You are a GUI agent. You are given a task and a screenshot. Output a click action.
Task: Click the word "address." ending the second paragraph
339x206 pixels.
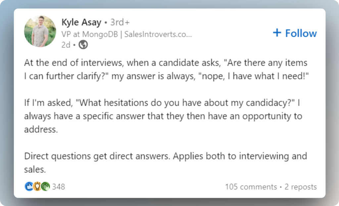[x=41, y=129]
